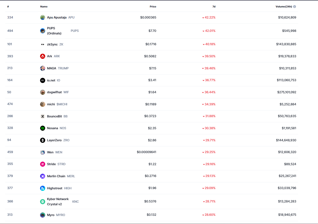
Task: Click the io.net logo icon
Action: (x=43, y=80)
